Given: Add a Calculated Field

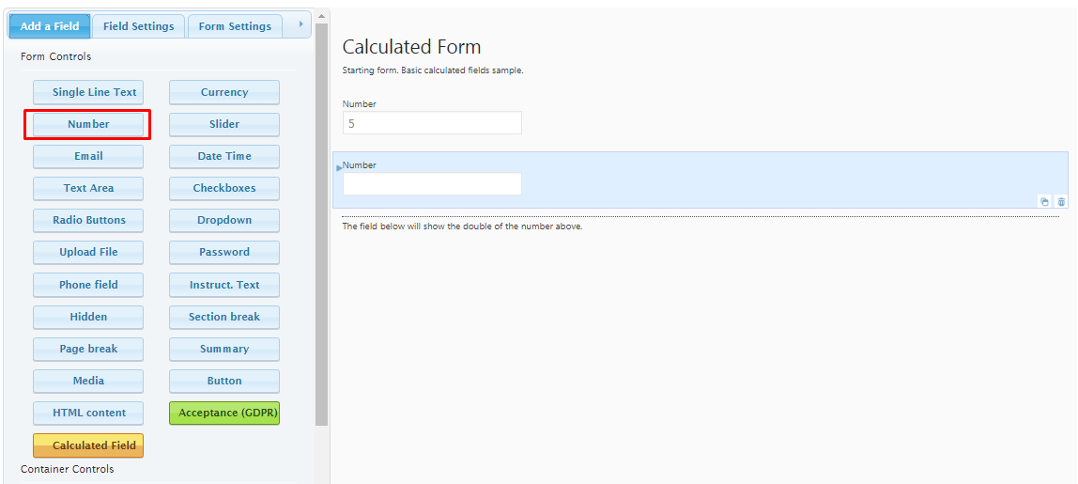Looking at the screenshot, I should coord(88,445).
